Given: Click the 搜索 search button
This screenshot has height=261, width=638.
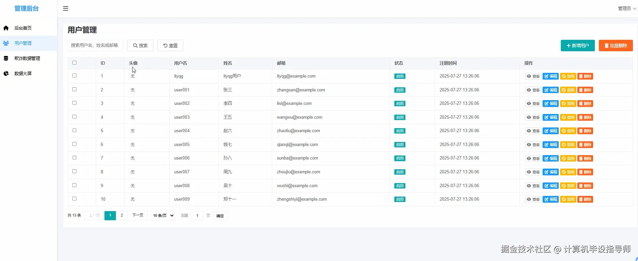Looking at the screenshot, I should pos(140,46).
